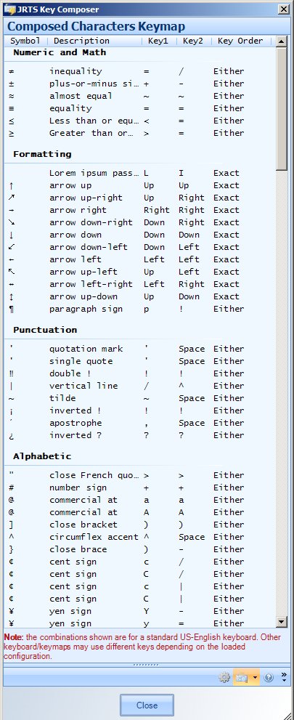Click the highlighted keymap keyboard icon

click(242, 677)
